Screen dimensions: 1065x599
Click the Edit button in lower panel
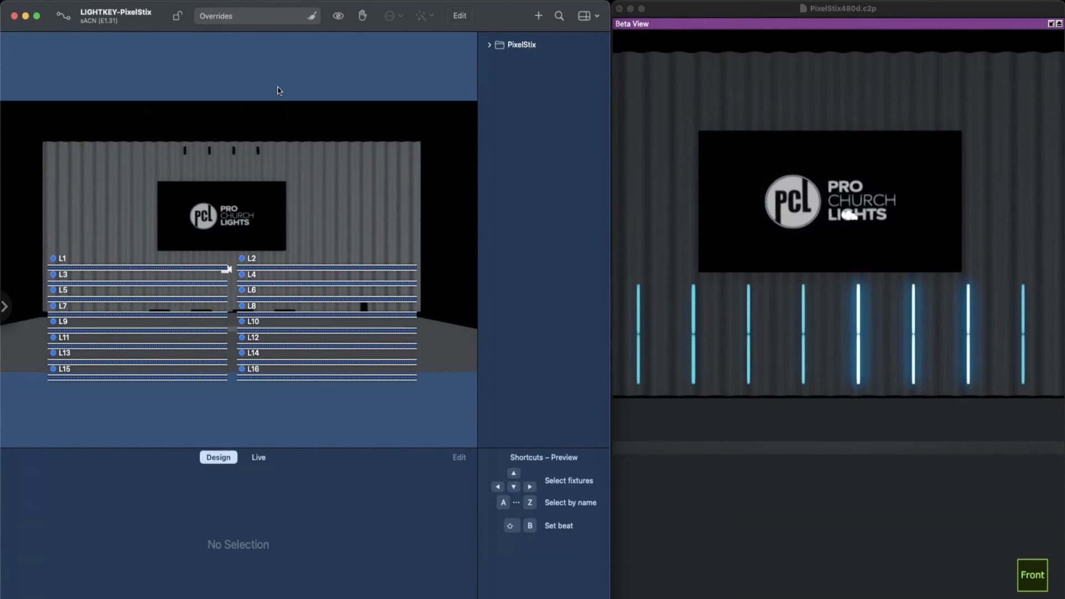point(459,457)
